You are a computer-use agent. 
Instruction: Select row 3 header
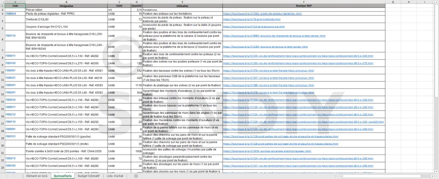tap(2, 14)
